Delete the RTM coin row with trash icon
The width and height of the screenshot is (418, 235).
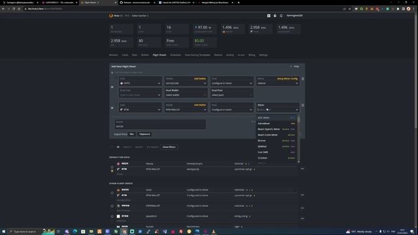tap(302, 105)
